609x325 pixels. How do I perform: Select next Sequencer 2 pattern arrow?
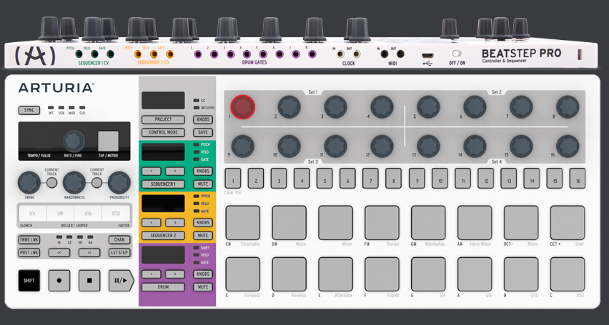click(175, 223)
